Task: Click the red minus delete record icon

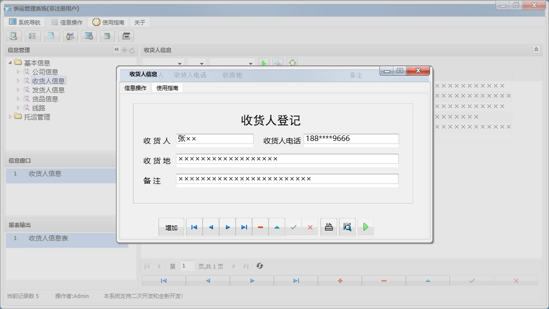Action: click(260, 227)
